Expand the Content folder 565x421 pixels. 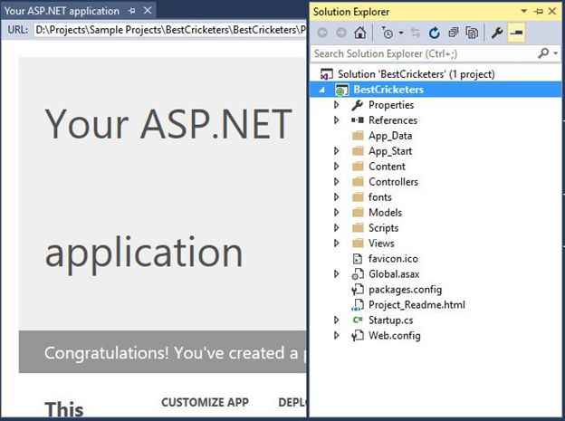click(x=336, y=167)
